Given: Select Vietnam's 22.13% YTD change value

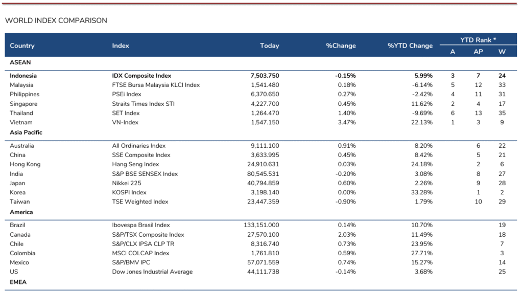Looking at the screenshot, I should tap(422, 122).
